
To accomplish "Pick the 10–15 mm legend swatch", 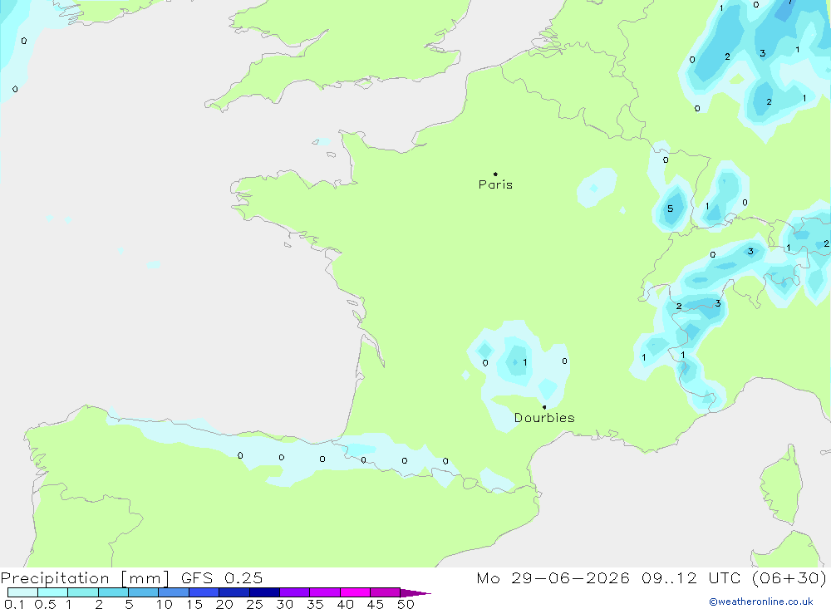I will (x=174, y=592).
